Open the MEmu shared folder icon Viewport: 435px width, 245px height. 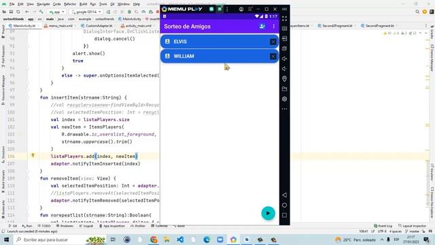[284, 89]
